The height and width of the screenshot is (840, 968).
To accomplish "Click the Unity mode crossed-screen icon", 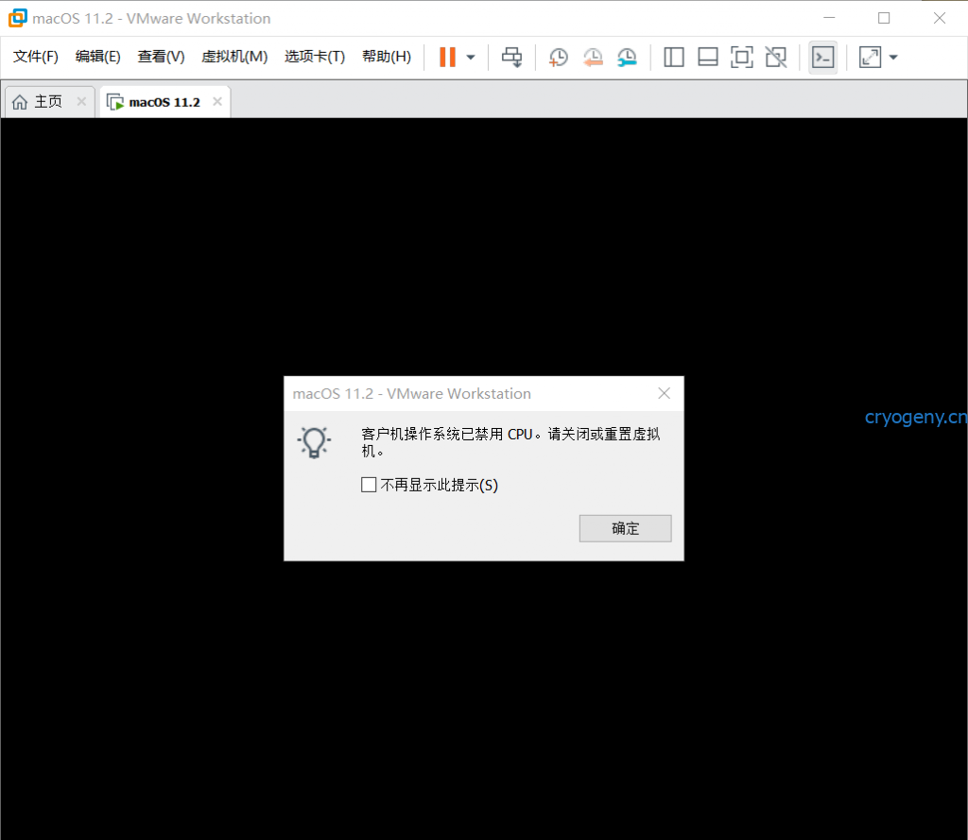I will [x=776, y=58].
